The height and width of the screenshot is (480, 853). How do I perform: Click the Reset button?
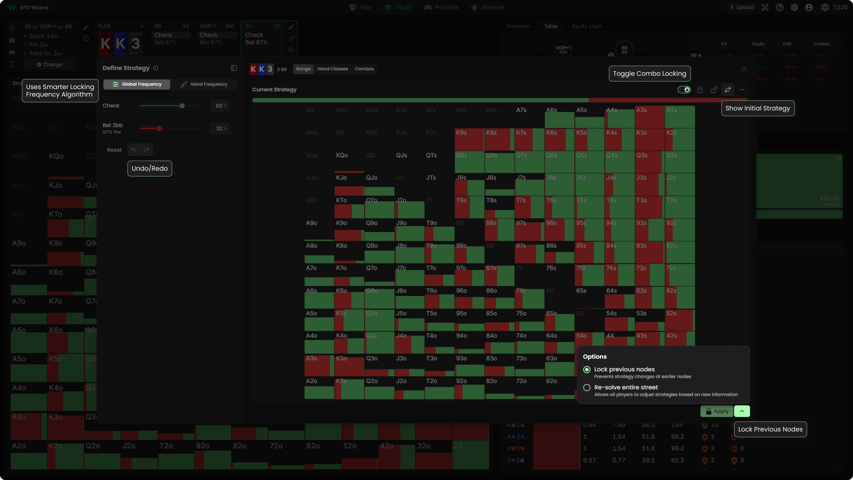coord(114,150)
